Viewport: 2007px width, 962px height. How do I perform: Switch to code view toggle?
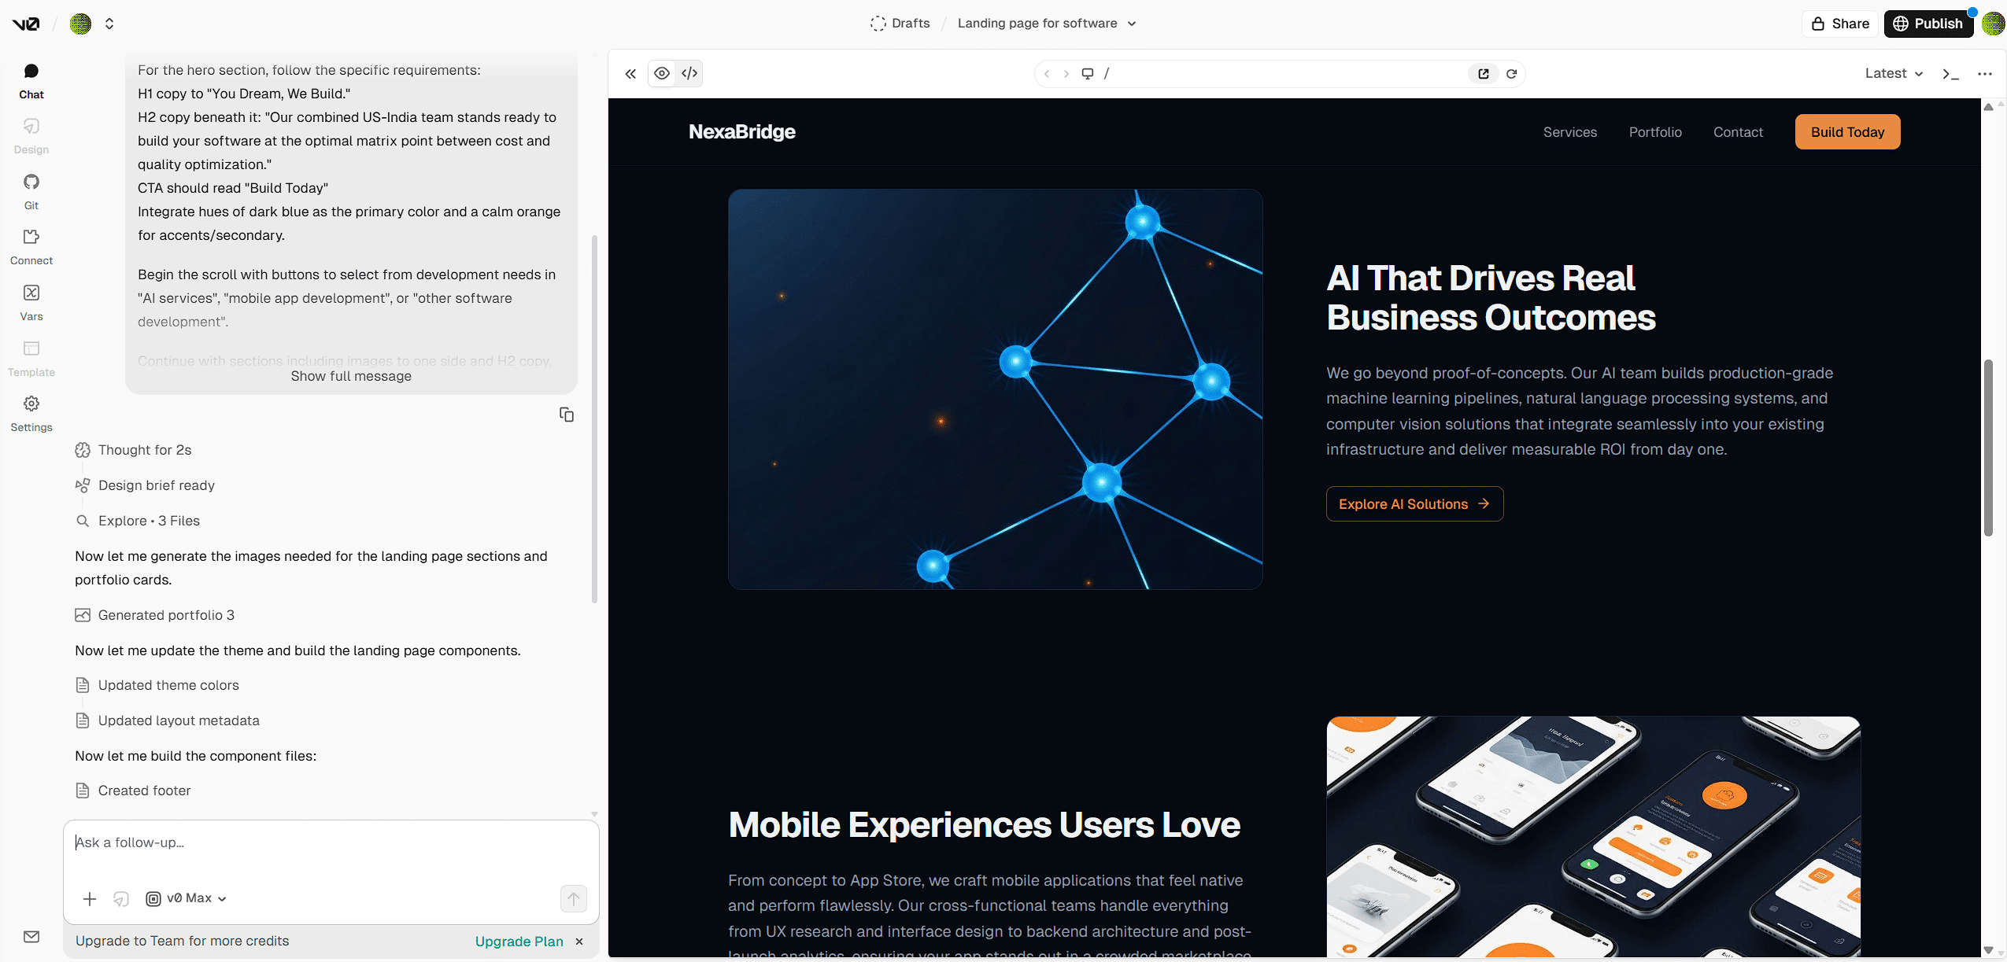pyautogui.click(x=689, y=74)
